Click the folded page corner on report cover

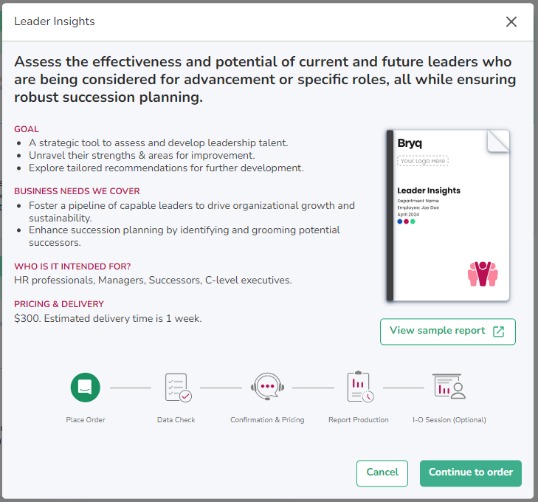[498, 141]
